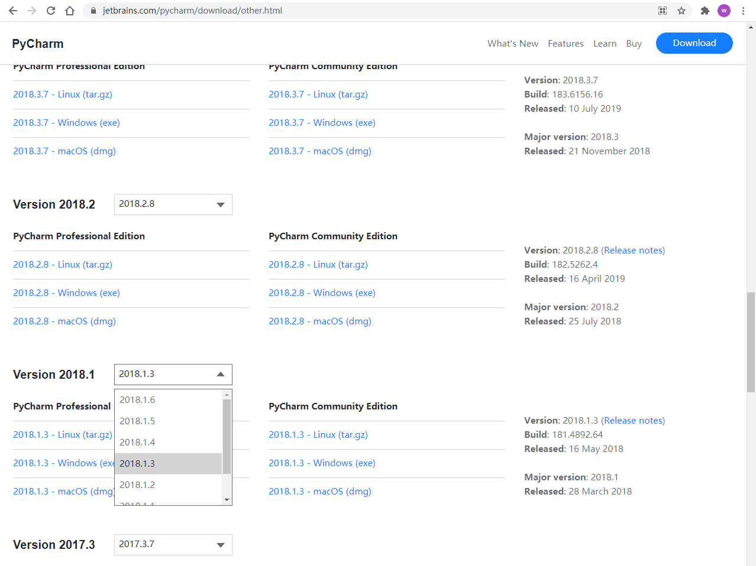Open the browser extensions menu

(705, 11)
